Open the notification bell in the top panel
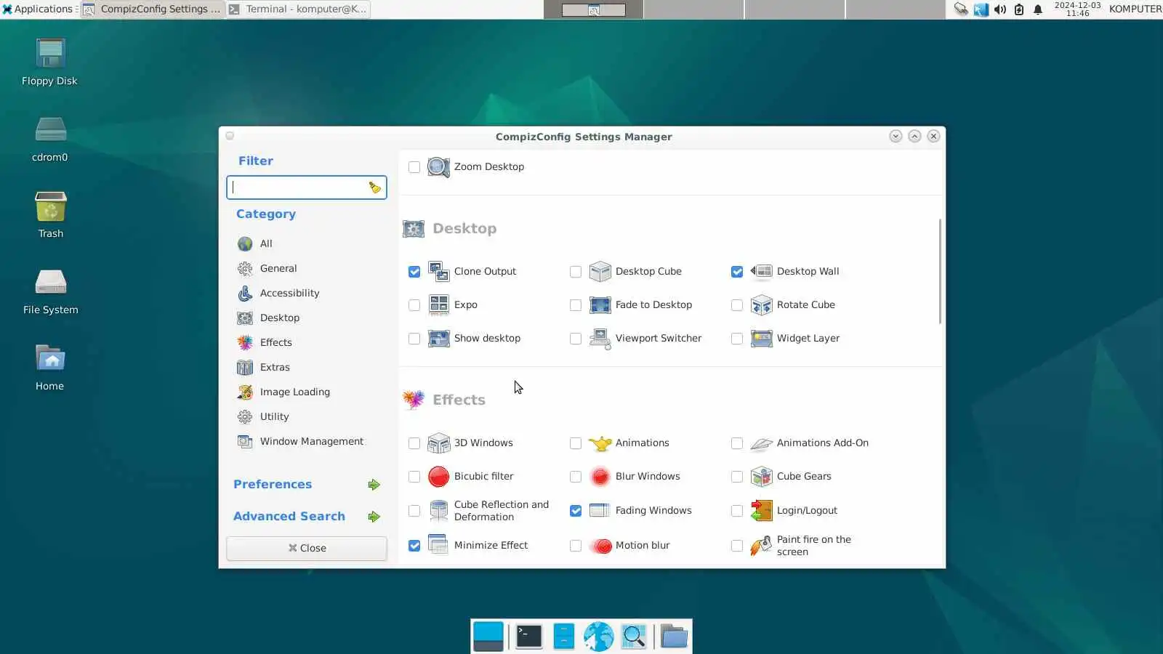Screen dimensions: 1163x654 pyautogui.click(x=1038, y=9)
